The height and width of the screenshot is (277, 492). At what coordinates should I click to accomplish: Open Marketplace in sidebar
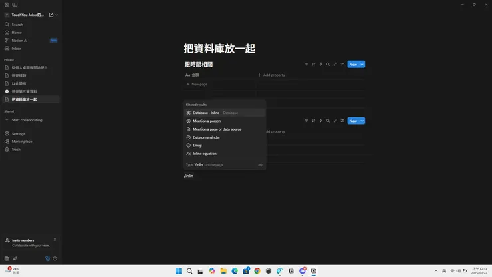tap(31, 141)
